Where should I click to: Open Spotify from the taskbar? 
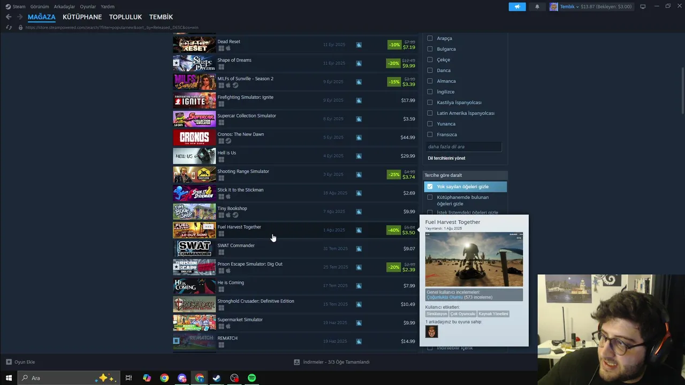point(252,378)
